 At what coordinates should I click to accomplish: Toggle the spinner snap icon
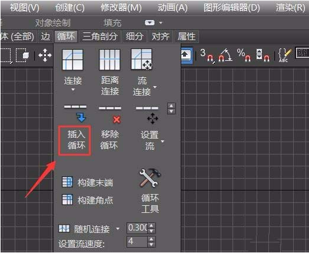[x=263, y=55]
